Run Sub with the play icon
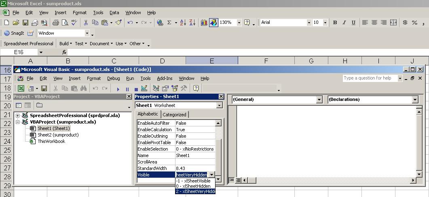 click(x=118, y=89)
